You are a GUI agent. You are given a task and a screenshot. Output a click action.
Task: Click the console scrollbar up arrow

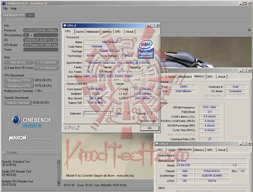tap(59, 162)
